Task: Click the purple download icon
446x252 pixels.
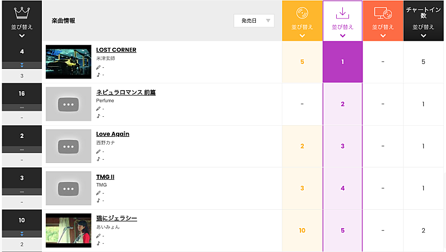Action: 342,13
